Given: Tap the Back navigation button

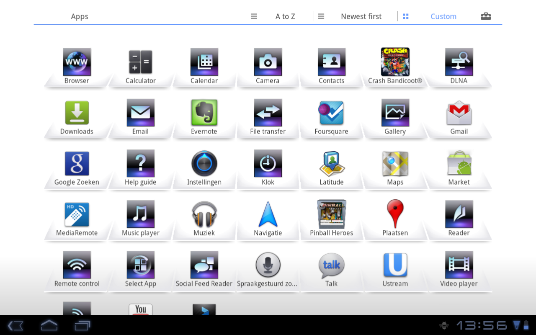Looking at the screenshot, I should [x=15, y=325].
